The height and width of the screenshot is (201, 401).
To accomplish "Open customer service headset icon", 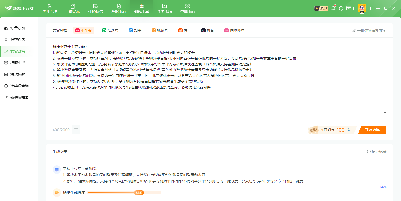I will 341,8.
